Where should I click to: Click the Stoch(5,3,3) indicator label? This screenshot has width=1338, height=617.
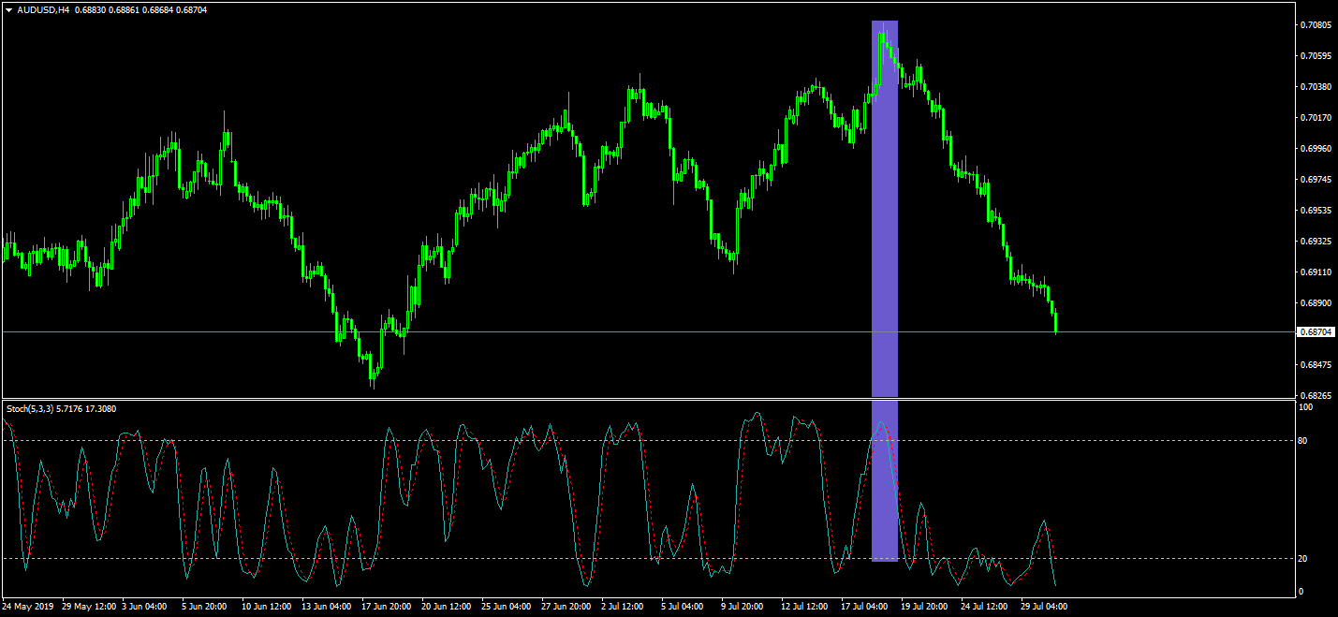30,409
